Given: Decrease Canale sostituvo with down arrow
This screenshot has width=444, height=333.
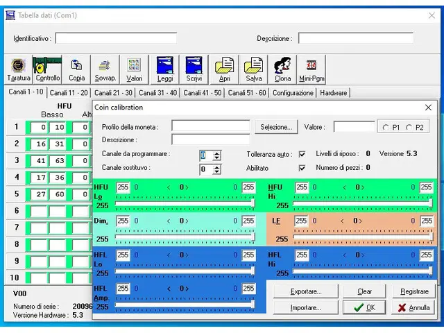Looking at the screenshot, I should coord(217,171).
